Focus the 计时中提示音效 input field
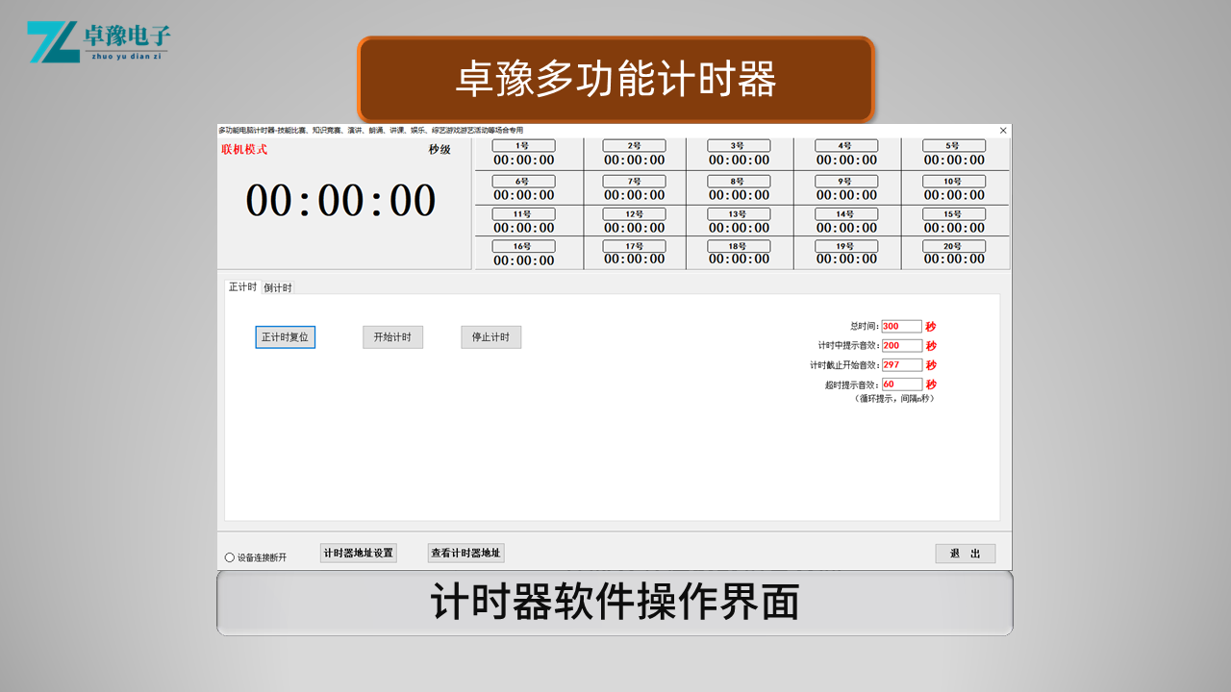1231x692 pixels. [901, 346]
